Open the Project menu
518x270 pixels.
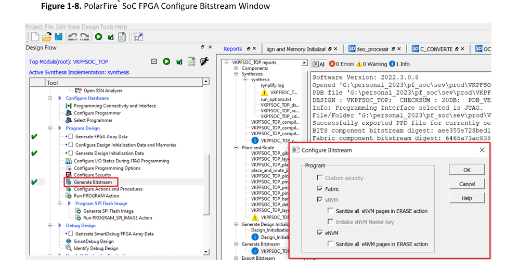click(x=34, y=27)
